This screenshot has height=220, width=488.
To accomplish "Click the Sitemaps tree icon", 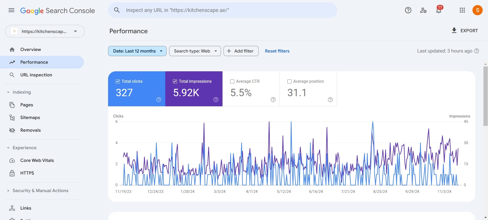I will [x=12, y=117].
